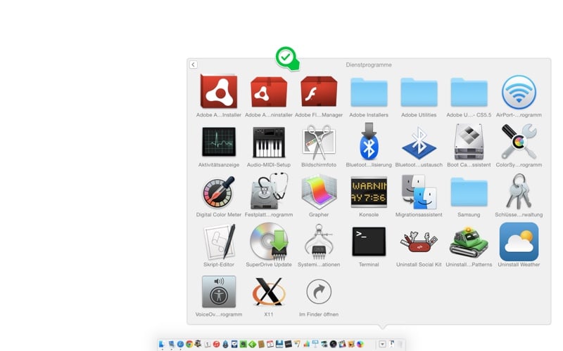Image resolution: width=563 pixels, height=351 pixels.
Task: Open Aktivitätsanzeige (Activity Monitor)
Action: click(219, 142)
